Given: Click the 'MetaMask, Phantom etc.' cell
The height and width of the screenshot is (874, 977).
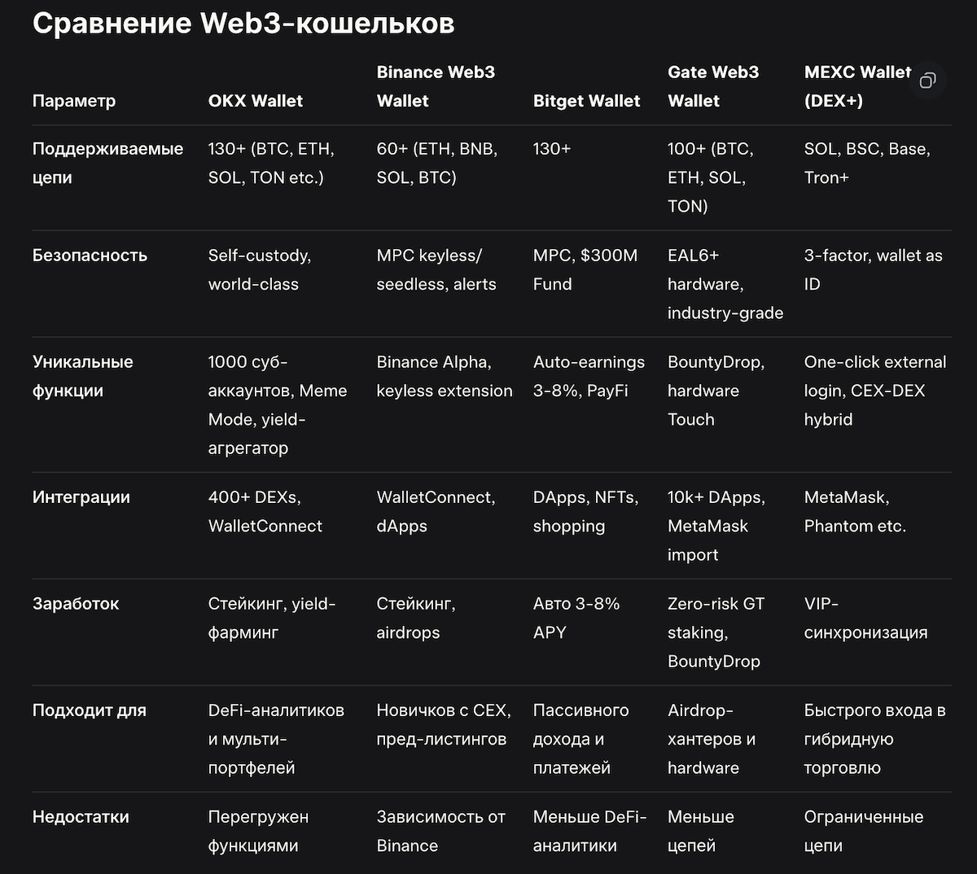Looking at the screenshot, I should pyautogui.click(x=855, y=511).
